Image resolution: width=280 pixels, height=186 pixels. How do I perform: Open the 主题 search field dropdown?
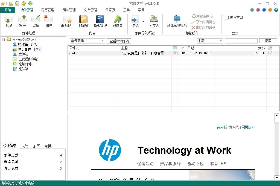tap(210, 41)
